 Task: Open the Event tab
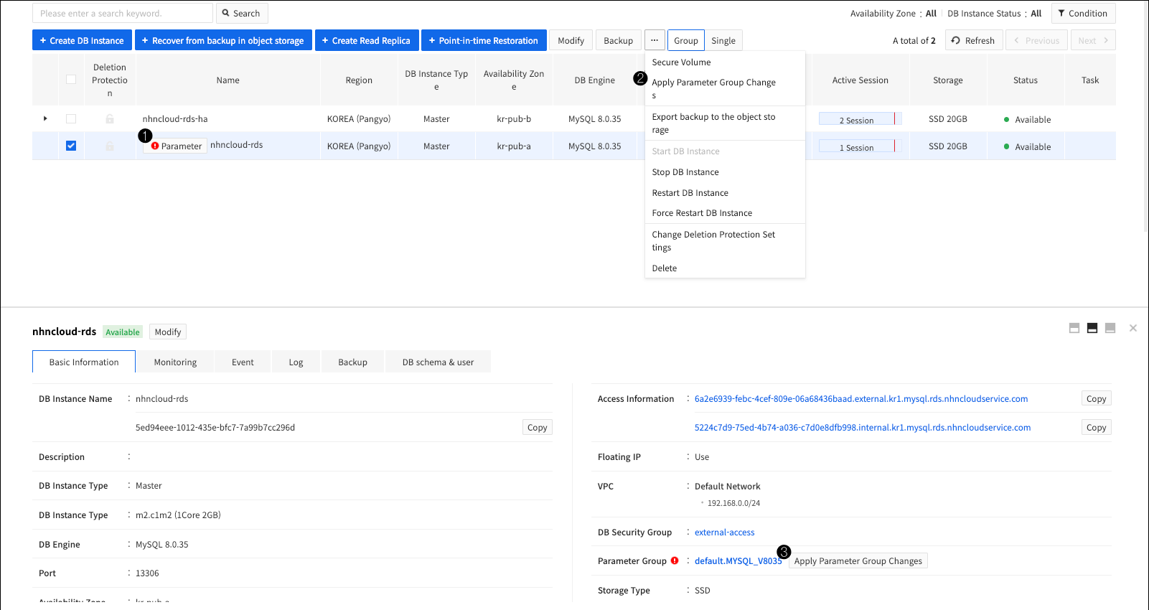pyautogui.click(x=243, y=362)
